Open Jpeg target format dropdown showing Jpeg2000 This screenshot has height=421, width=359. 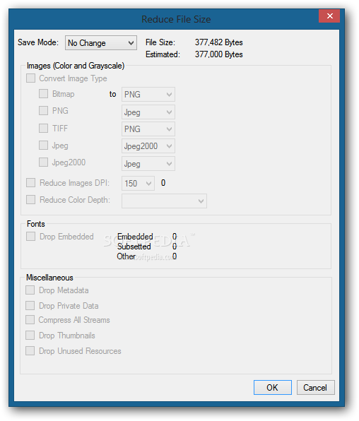pyautogui.click(x=148, y=146)
